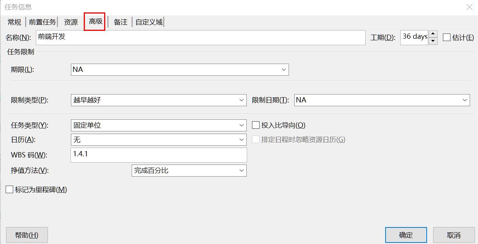Click inside the WBS 码 input field
The height and width of the screenshot is (244, 478).
pos(158,155)
